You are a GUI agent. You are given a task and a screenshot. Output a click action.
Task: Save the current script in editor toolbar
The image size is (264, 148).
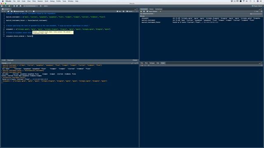click(x=12, y=12)
